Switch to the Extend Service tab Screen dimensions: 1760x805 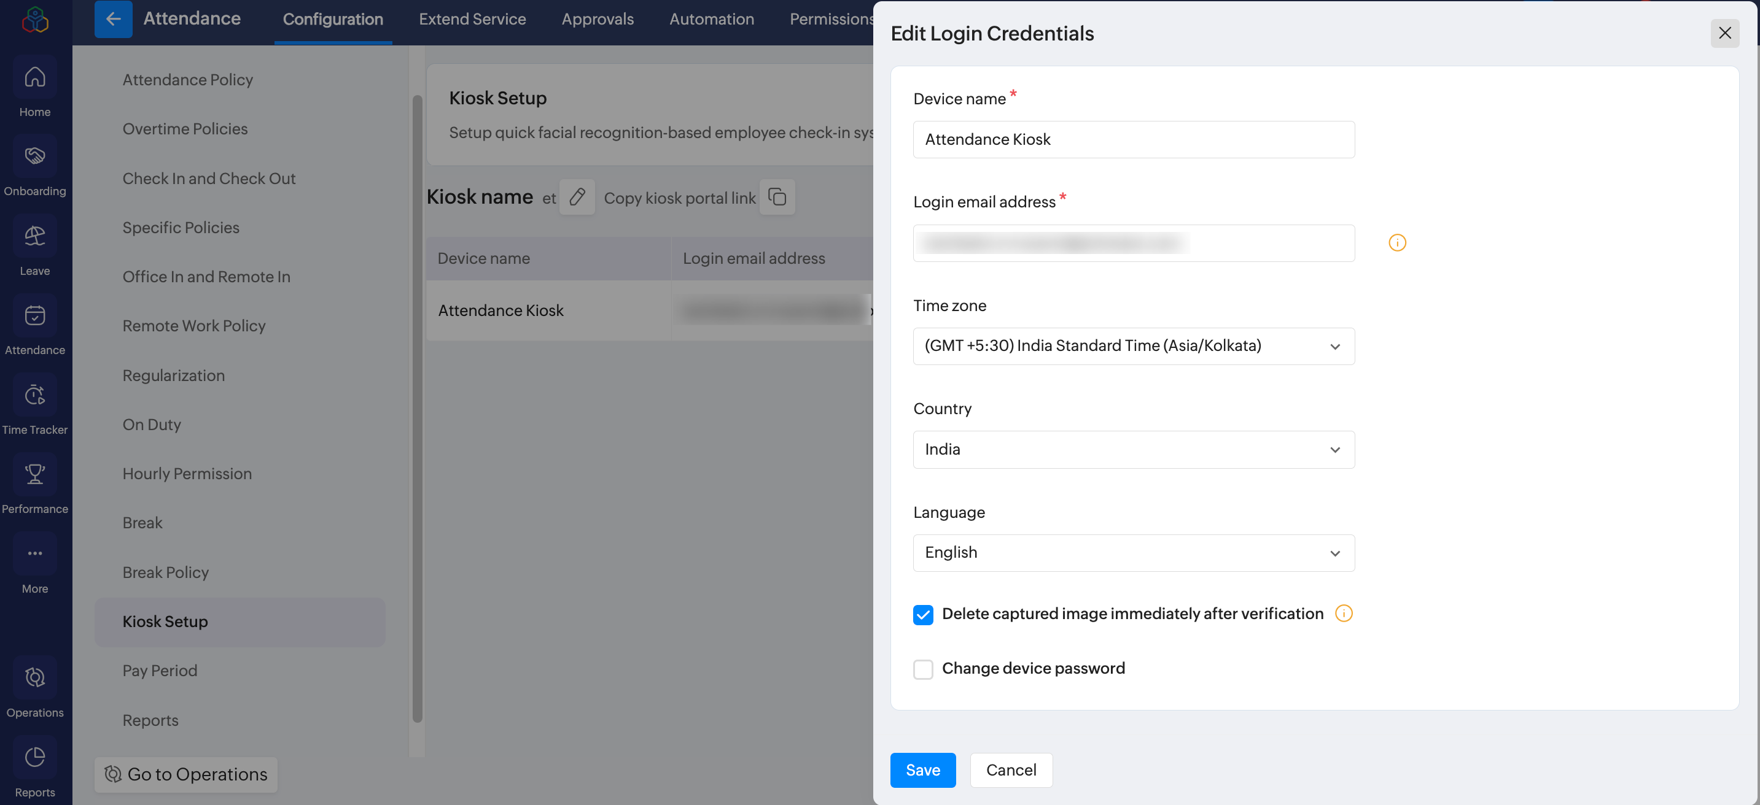coord(472,19)
